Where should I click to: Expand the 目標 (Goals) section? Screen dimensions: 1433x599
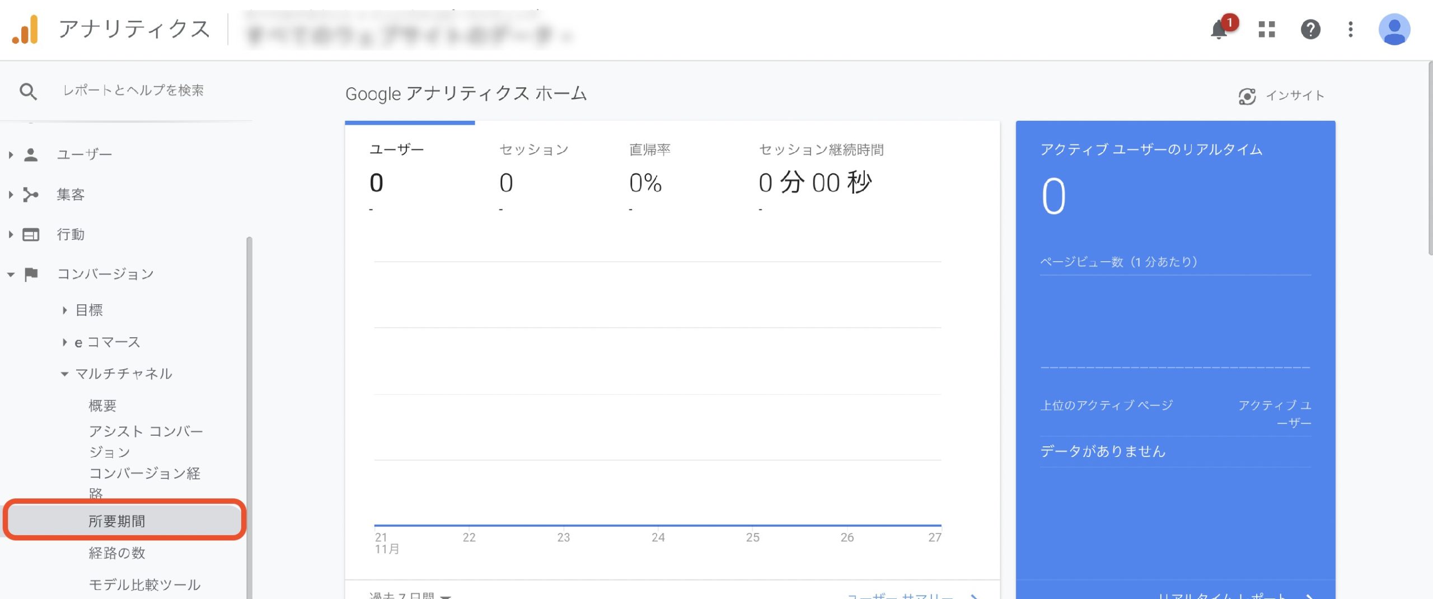64,310
